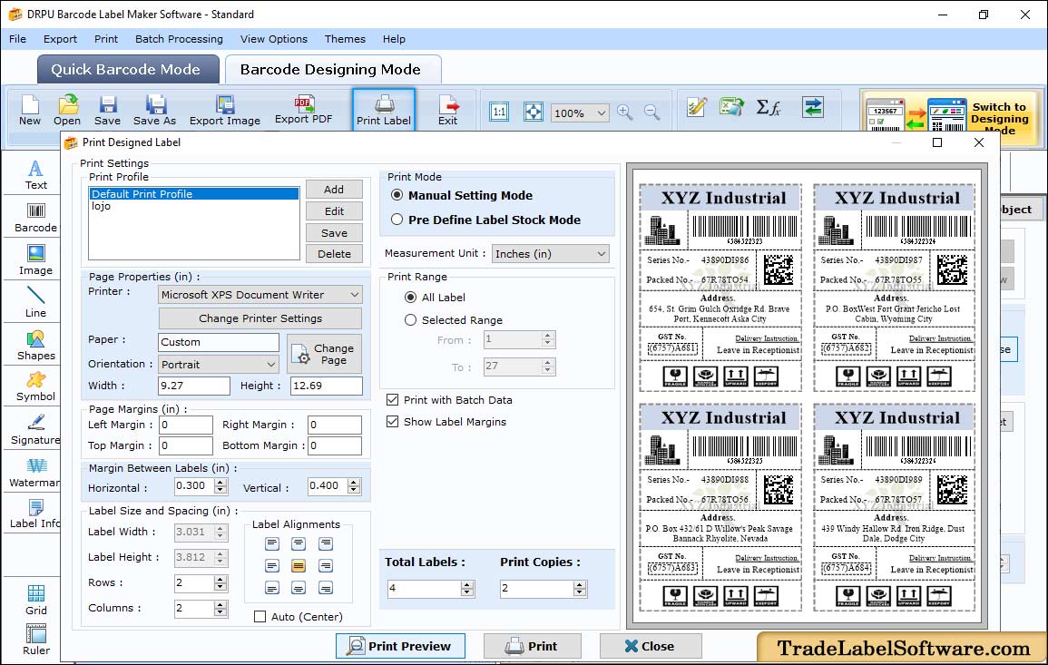Increase the Rows value
Viewport: 1048px width, 665px height.
[x=220, y=579]
